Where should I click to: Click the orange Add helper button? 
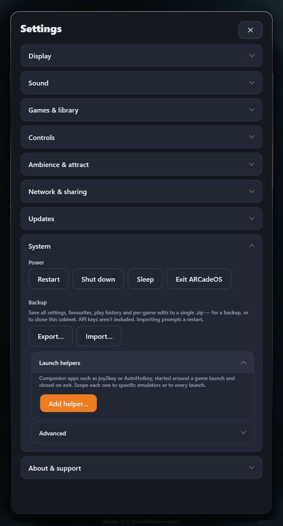point(69,404)
